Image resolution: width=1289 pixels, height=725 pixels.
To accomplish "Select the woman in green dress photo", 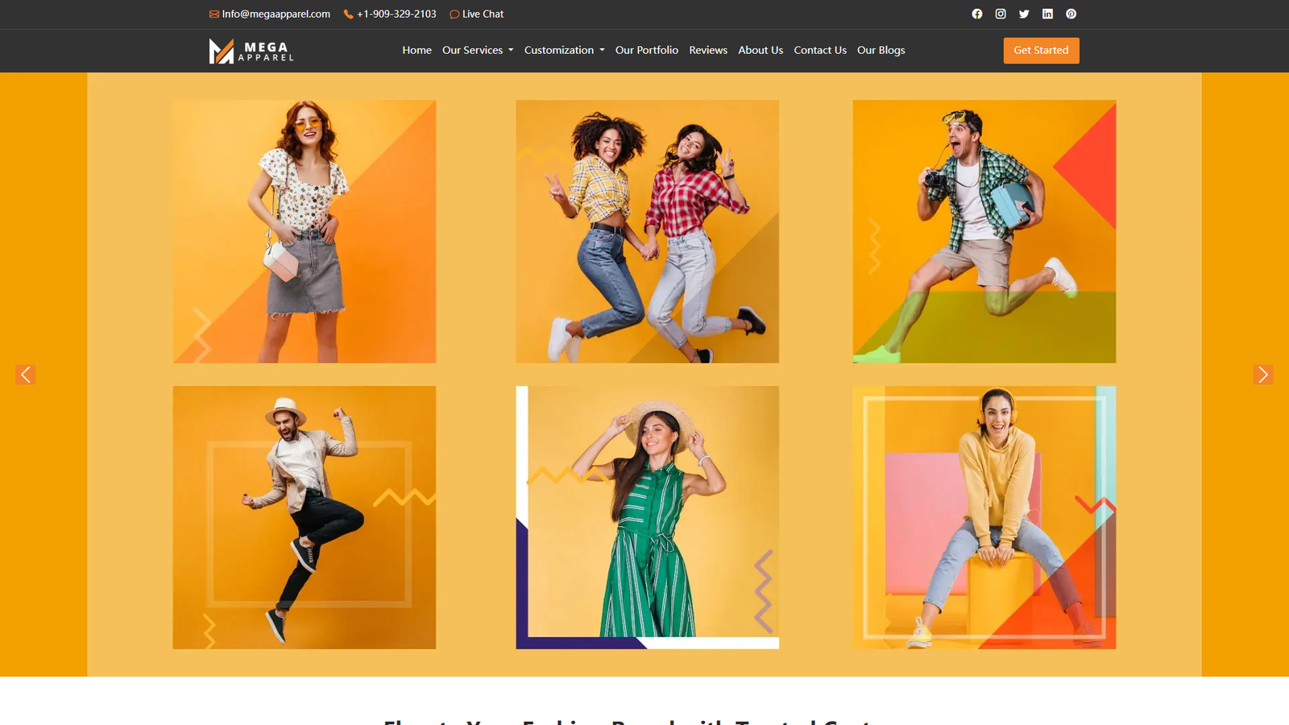I will coord(647,517).
